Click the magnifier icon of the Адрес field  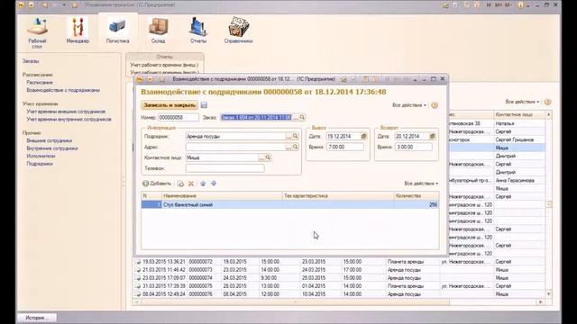tap(295, 147)
